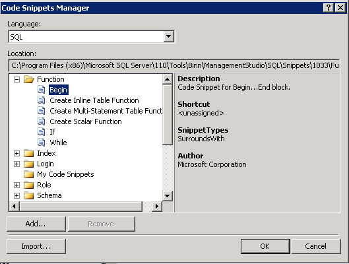Click the Add... button
This screenshot has height=264, width=349.
coord(36,224)
